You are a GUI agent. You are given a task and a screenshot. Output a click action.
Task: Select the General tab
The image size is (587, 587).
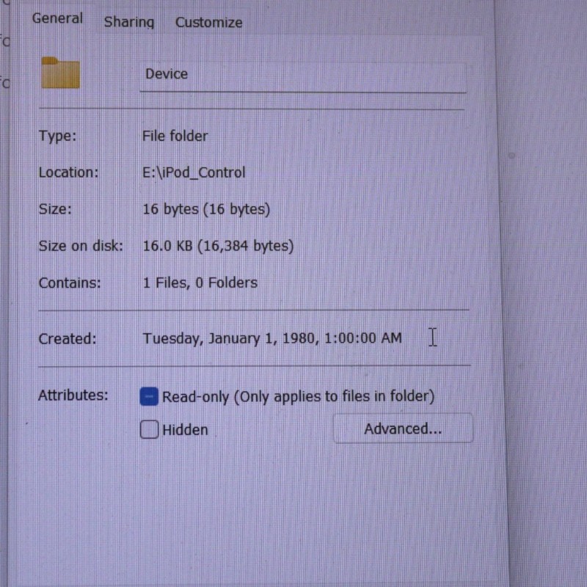(57, 18)
